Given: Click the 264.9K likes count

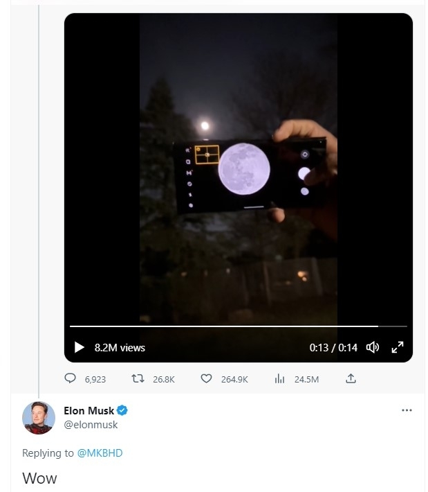Looking at the screenshot, I should click(234, 379).
